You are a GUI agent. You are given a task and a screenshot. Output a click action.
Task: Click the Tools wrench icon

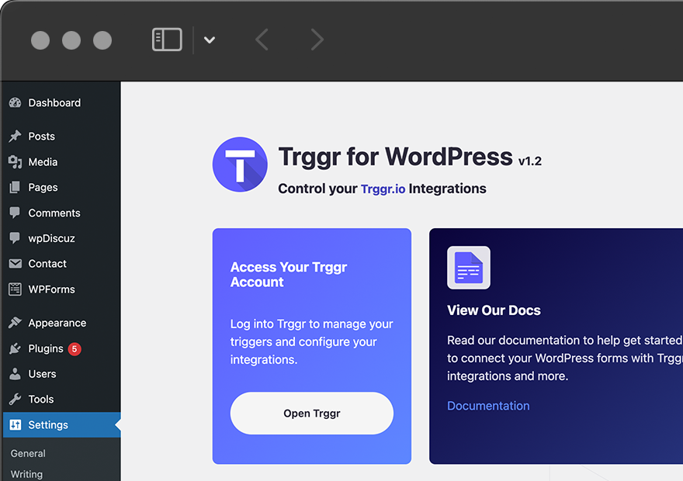click(15, 399)
